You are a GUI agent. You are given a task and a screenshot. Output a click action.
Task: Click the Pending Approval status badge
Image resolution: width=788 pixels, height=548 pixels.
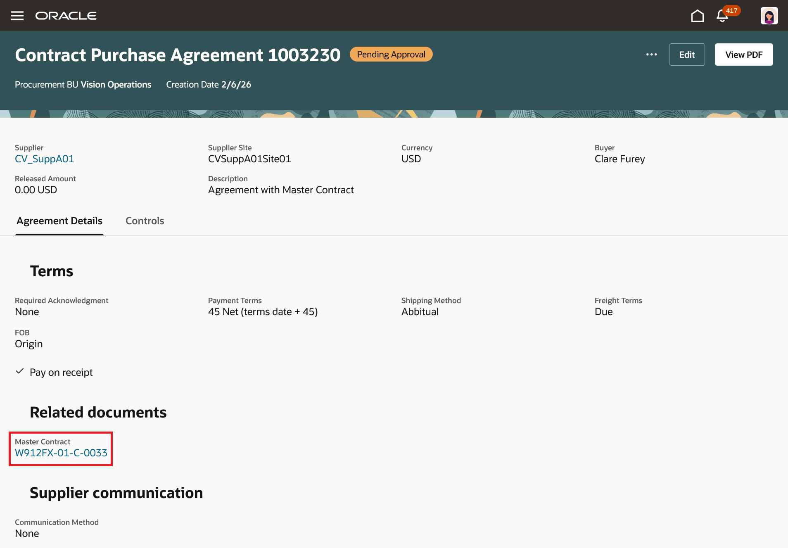391,54
